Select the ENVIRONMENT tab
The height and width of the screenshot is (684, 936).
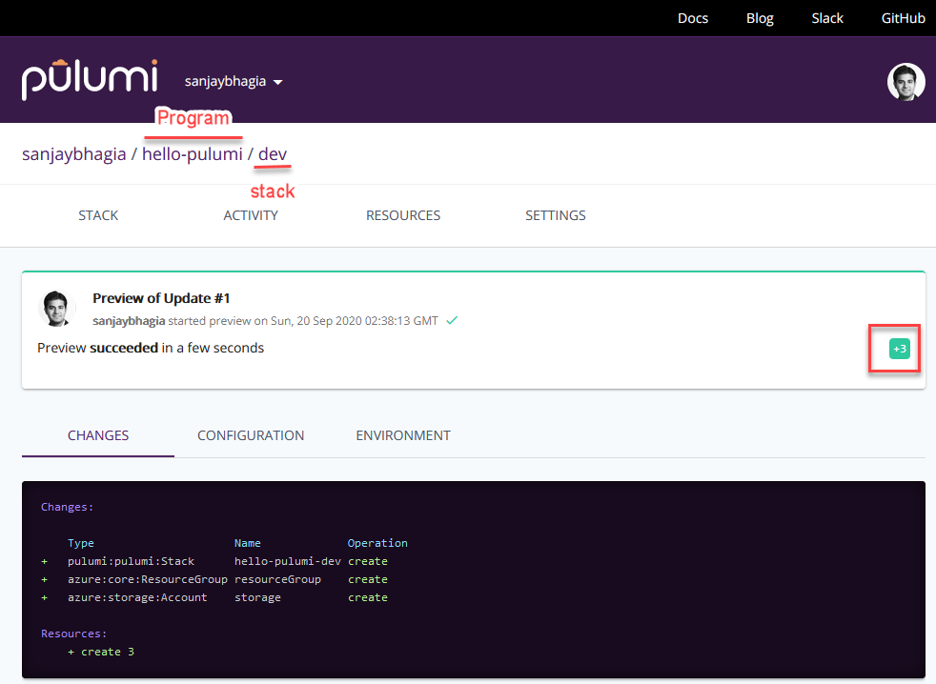403,435
